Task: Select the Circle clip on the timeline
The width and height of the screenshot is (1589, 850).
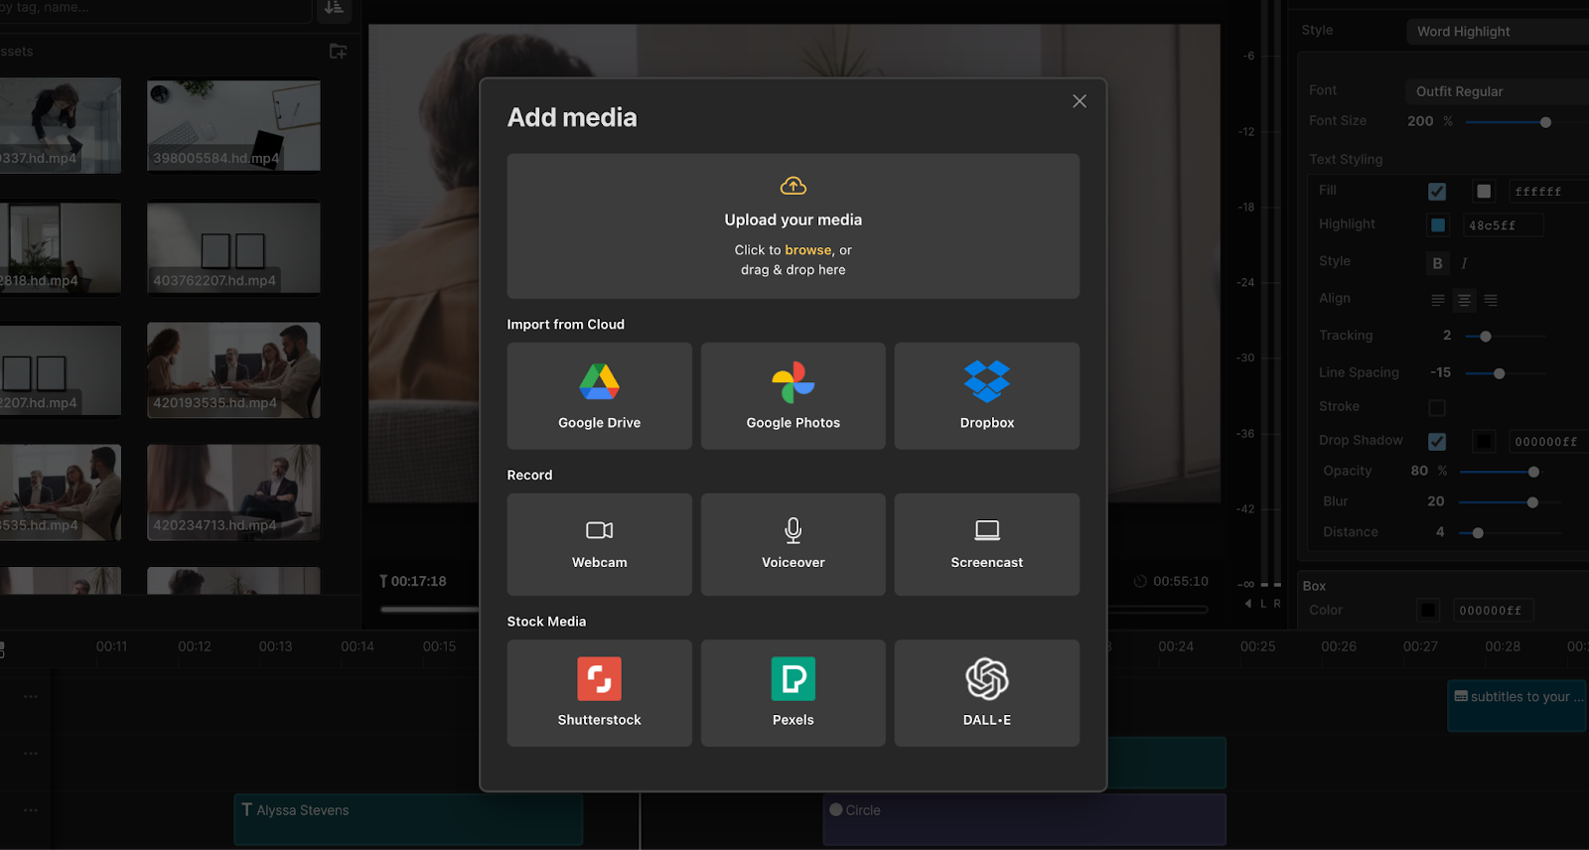Action: coord(1024,819)
